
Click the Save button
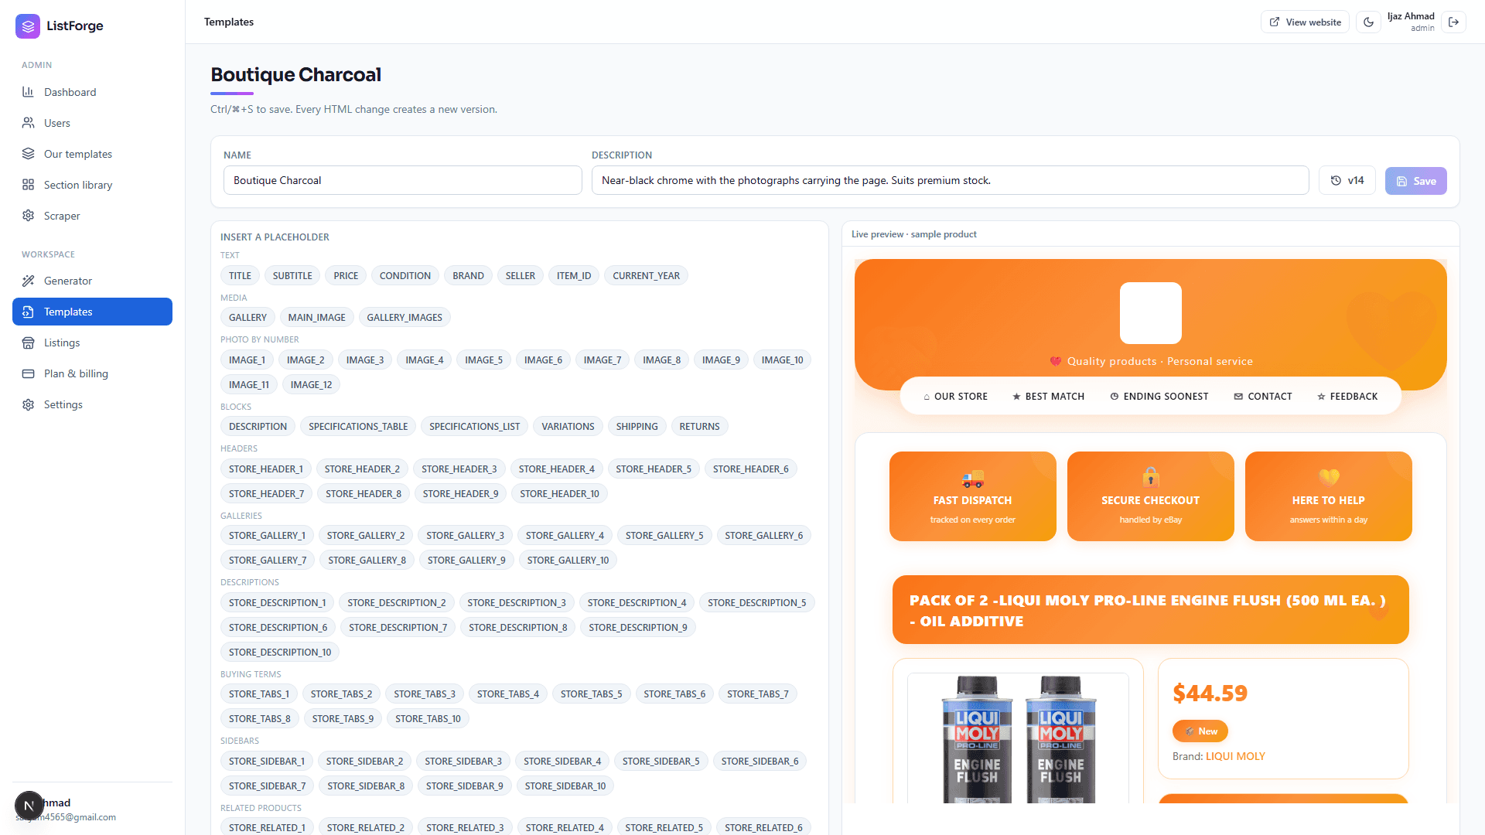point(1415,181)
